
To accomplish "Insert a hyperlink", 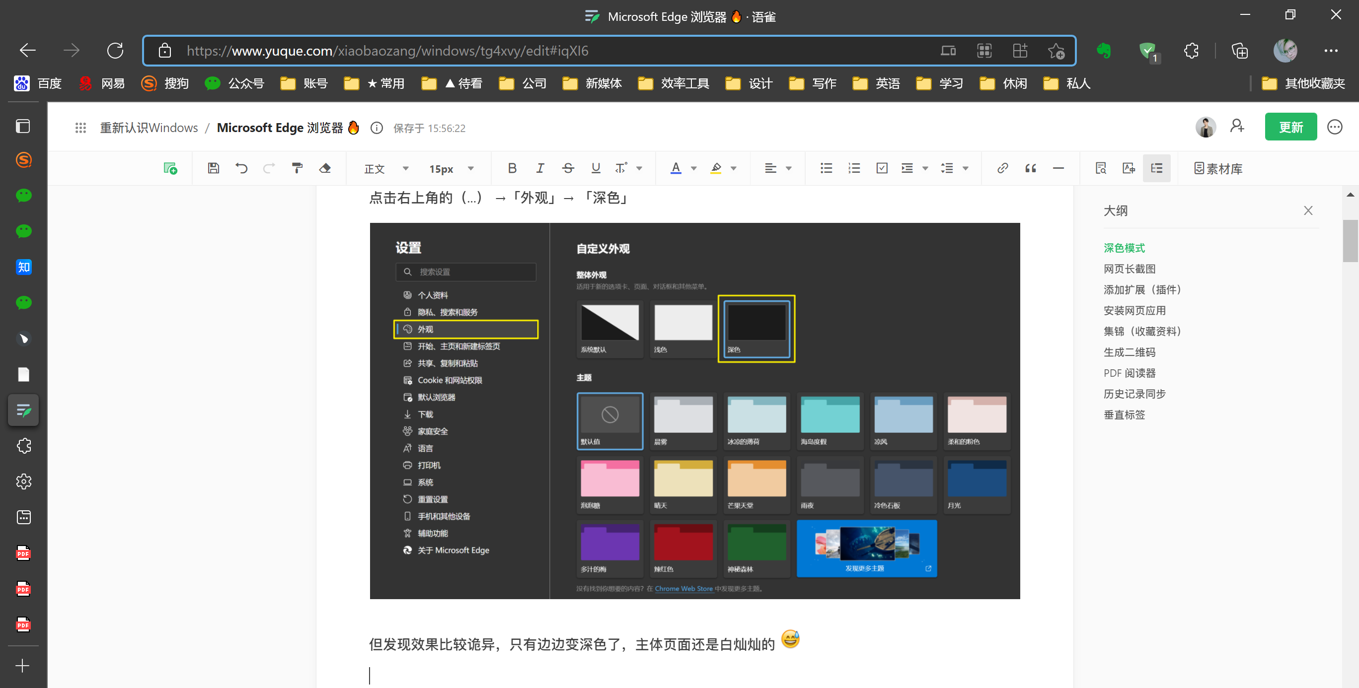I will (x=1002, y=169).
